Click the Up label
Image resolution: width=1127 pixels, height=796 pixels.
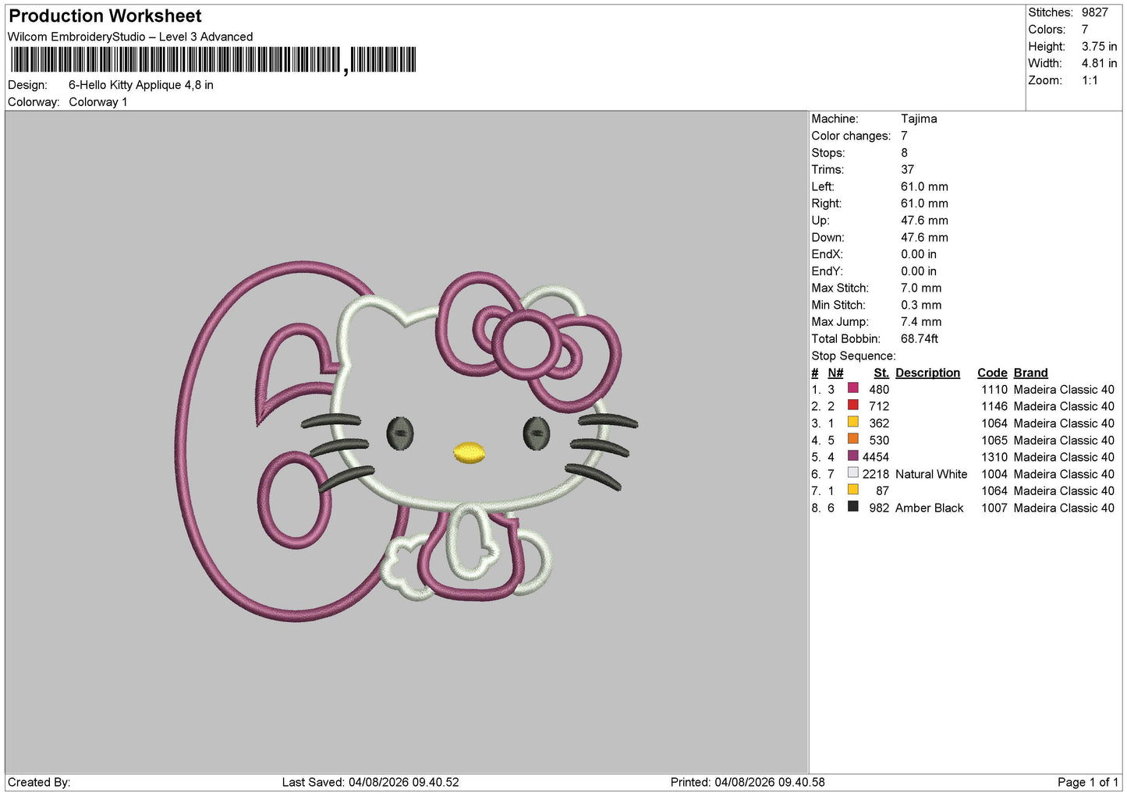[x=820, y=221]
